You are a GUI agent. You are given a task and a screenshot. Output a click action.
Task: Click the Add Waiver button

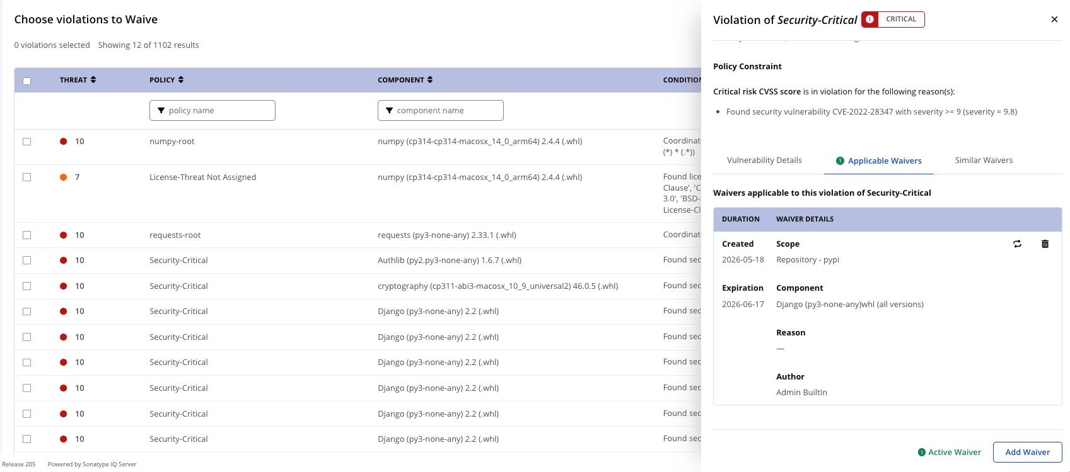(1028, 452)
